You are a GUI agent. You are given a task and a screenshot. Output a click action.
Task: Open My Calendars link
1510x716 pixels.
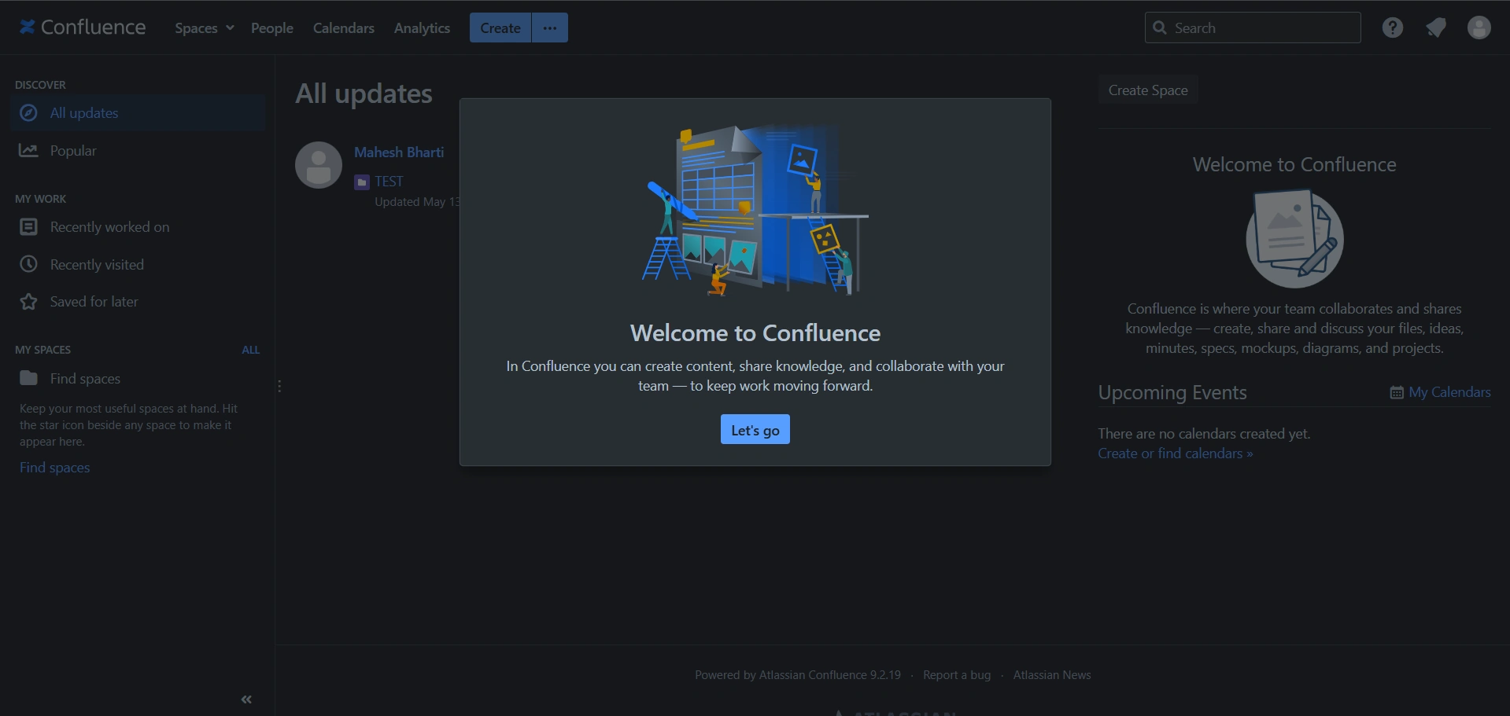coord(1449,392)
